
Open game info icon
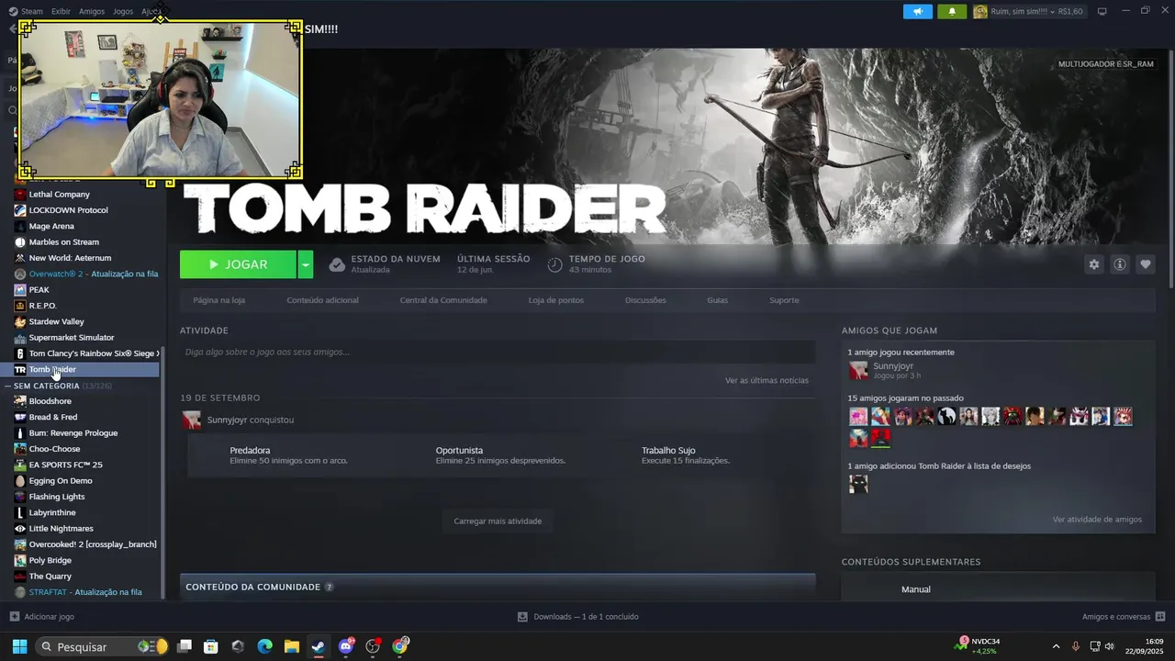coord(1120,264)
